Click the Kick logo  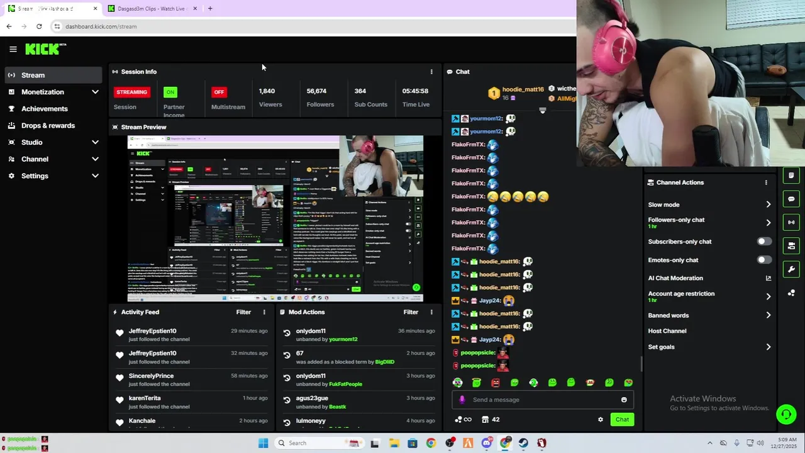[45, 49]
